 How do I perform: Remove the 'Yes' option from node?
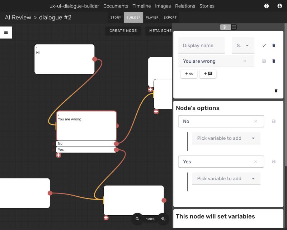tap(53, 150)
